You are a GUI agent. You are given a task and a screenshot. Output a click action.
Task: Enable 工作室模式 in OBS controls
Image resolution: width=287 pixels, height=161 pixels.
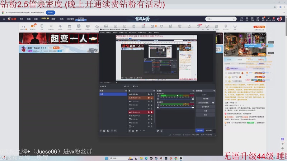point(205,107)
